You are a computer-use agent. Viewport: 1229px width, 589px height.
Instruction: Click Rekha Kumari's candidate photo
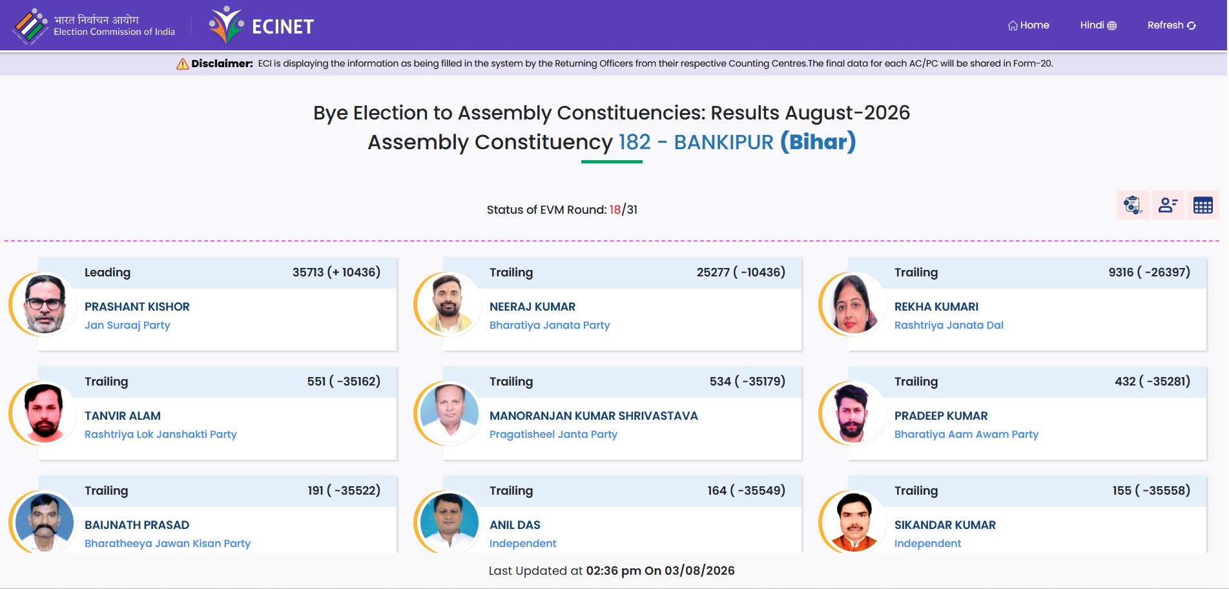tap(854, 304)
